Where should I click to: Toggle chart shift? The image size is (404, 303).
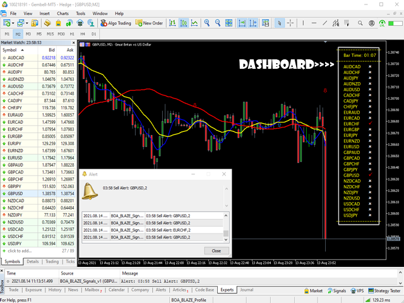coord(253,23)
